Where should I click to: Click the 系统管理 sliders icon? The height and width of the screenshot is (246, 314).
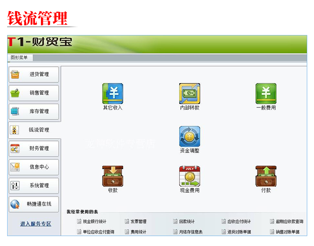pyautogui.click(x=15, y=185)
